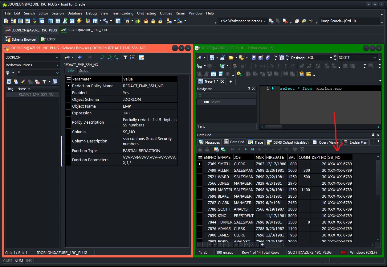
Task: Open the Database menu
Action: (75, 13)
